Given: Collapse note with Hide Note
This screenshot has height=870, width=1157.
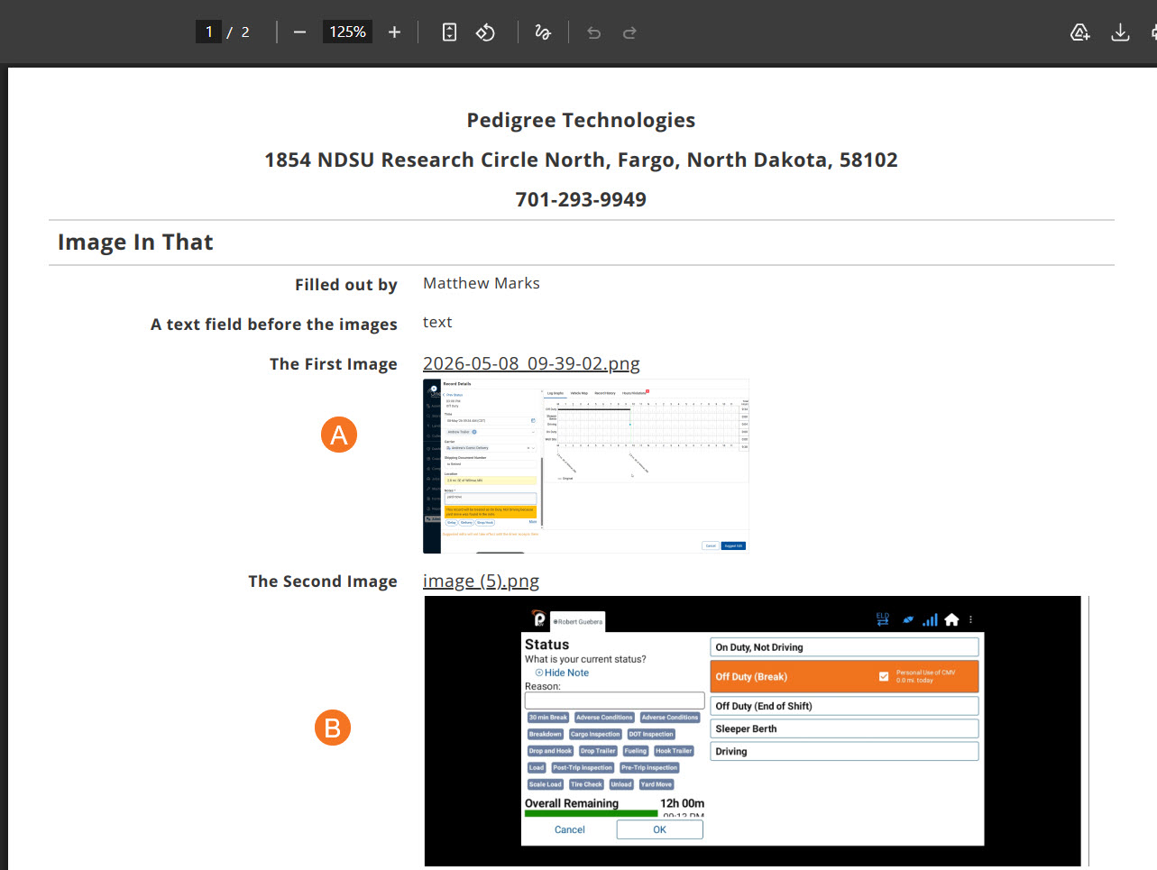Looking at the screenshot, I should [562, 673].
